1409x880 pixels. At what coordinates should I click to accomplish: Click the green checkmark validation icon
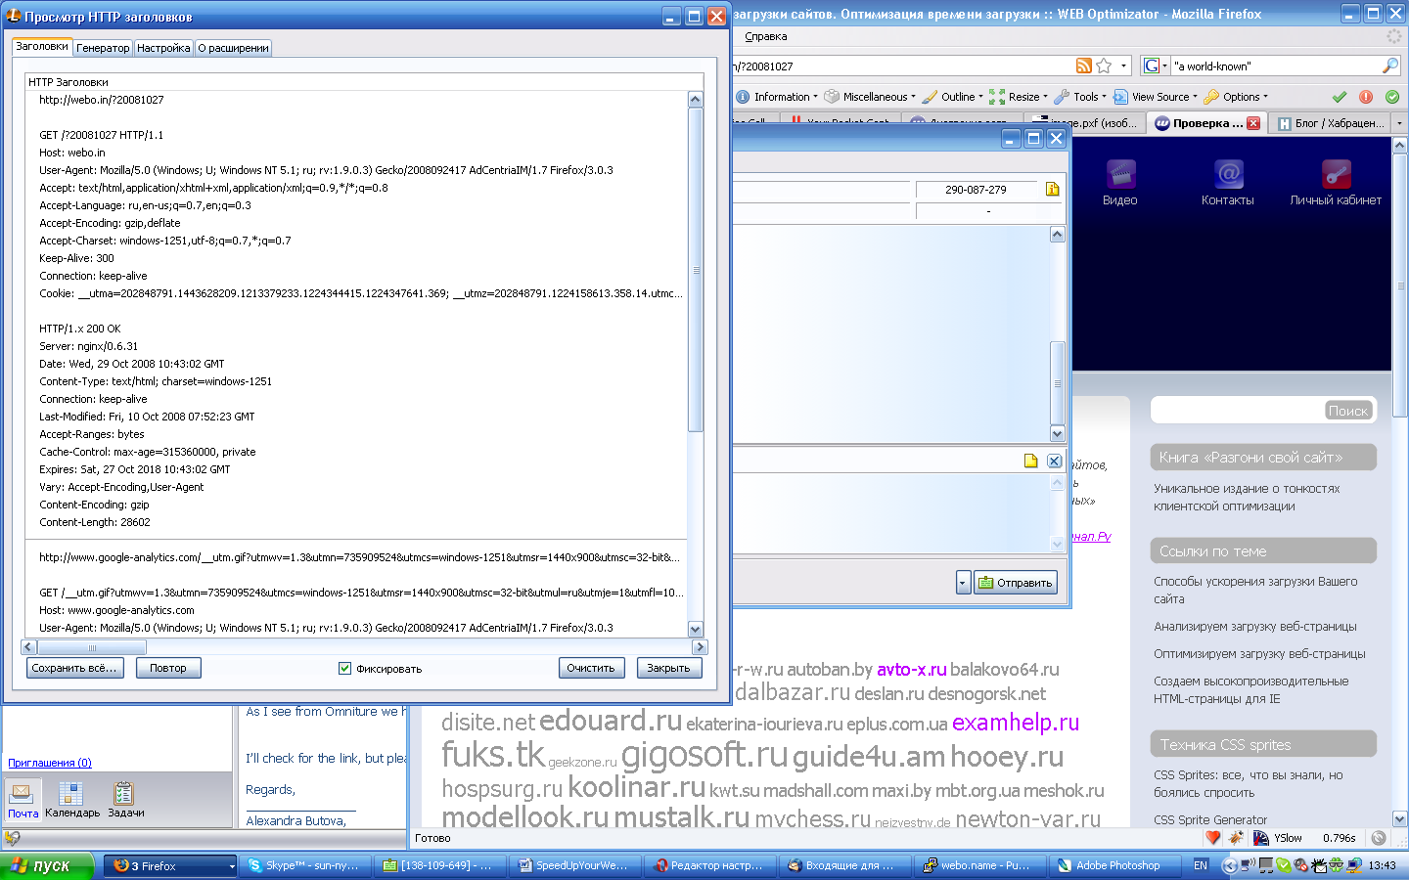coord(1340,97)
